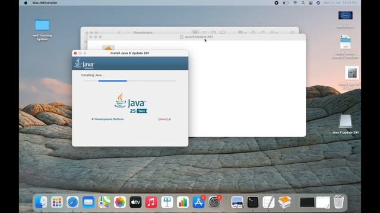Viewport: 380px width, 213px height.
Task: Click the search icon in Downloads window
Action: pos(292,33)
